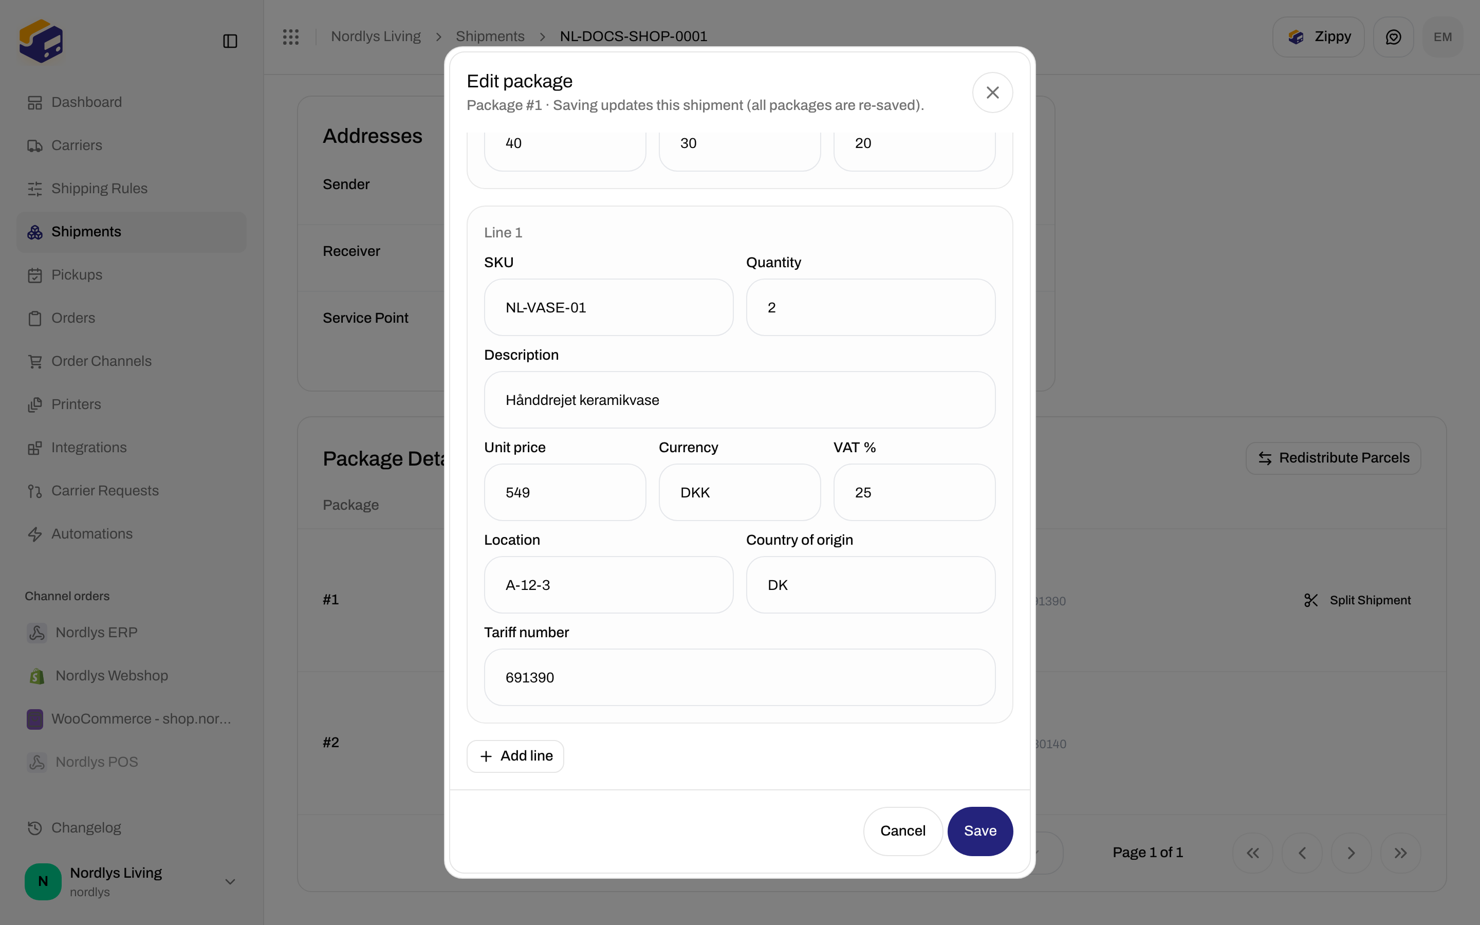1480x925 pixels.
Task: Click the Nordlys Webshop Shopify icon
Action: [36, 676]
